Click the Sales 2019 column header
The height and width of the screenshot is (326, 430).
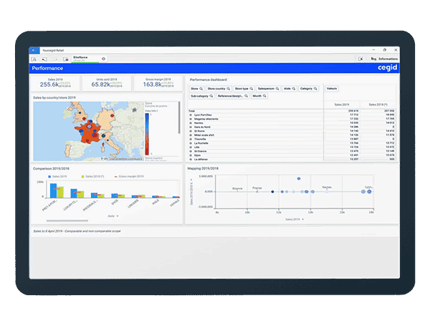tap(342, 105)
